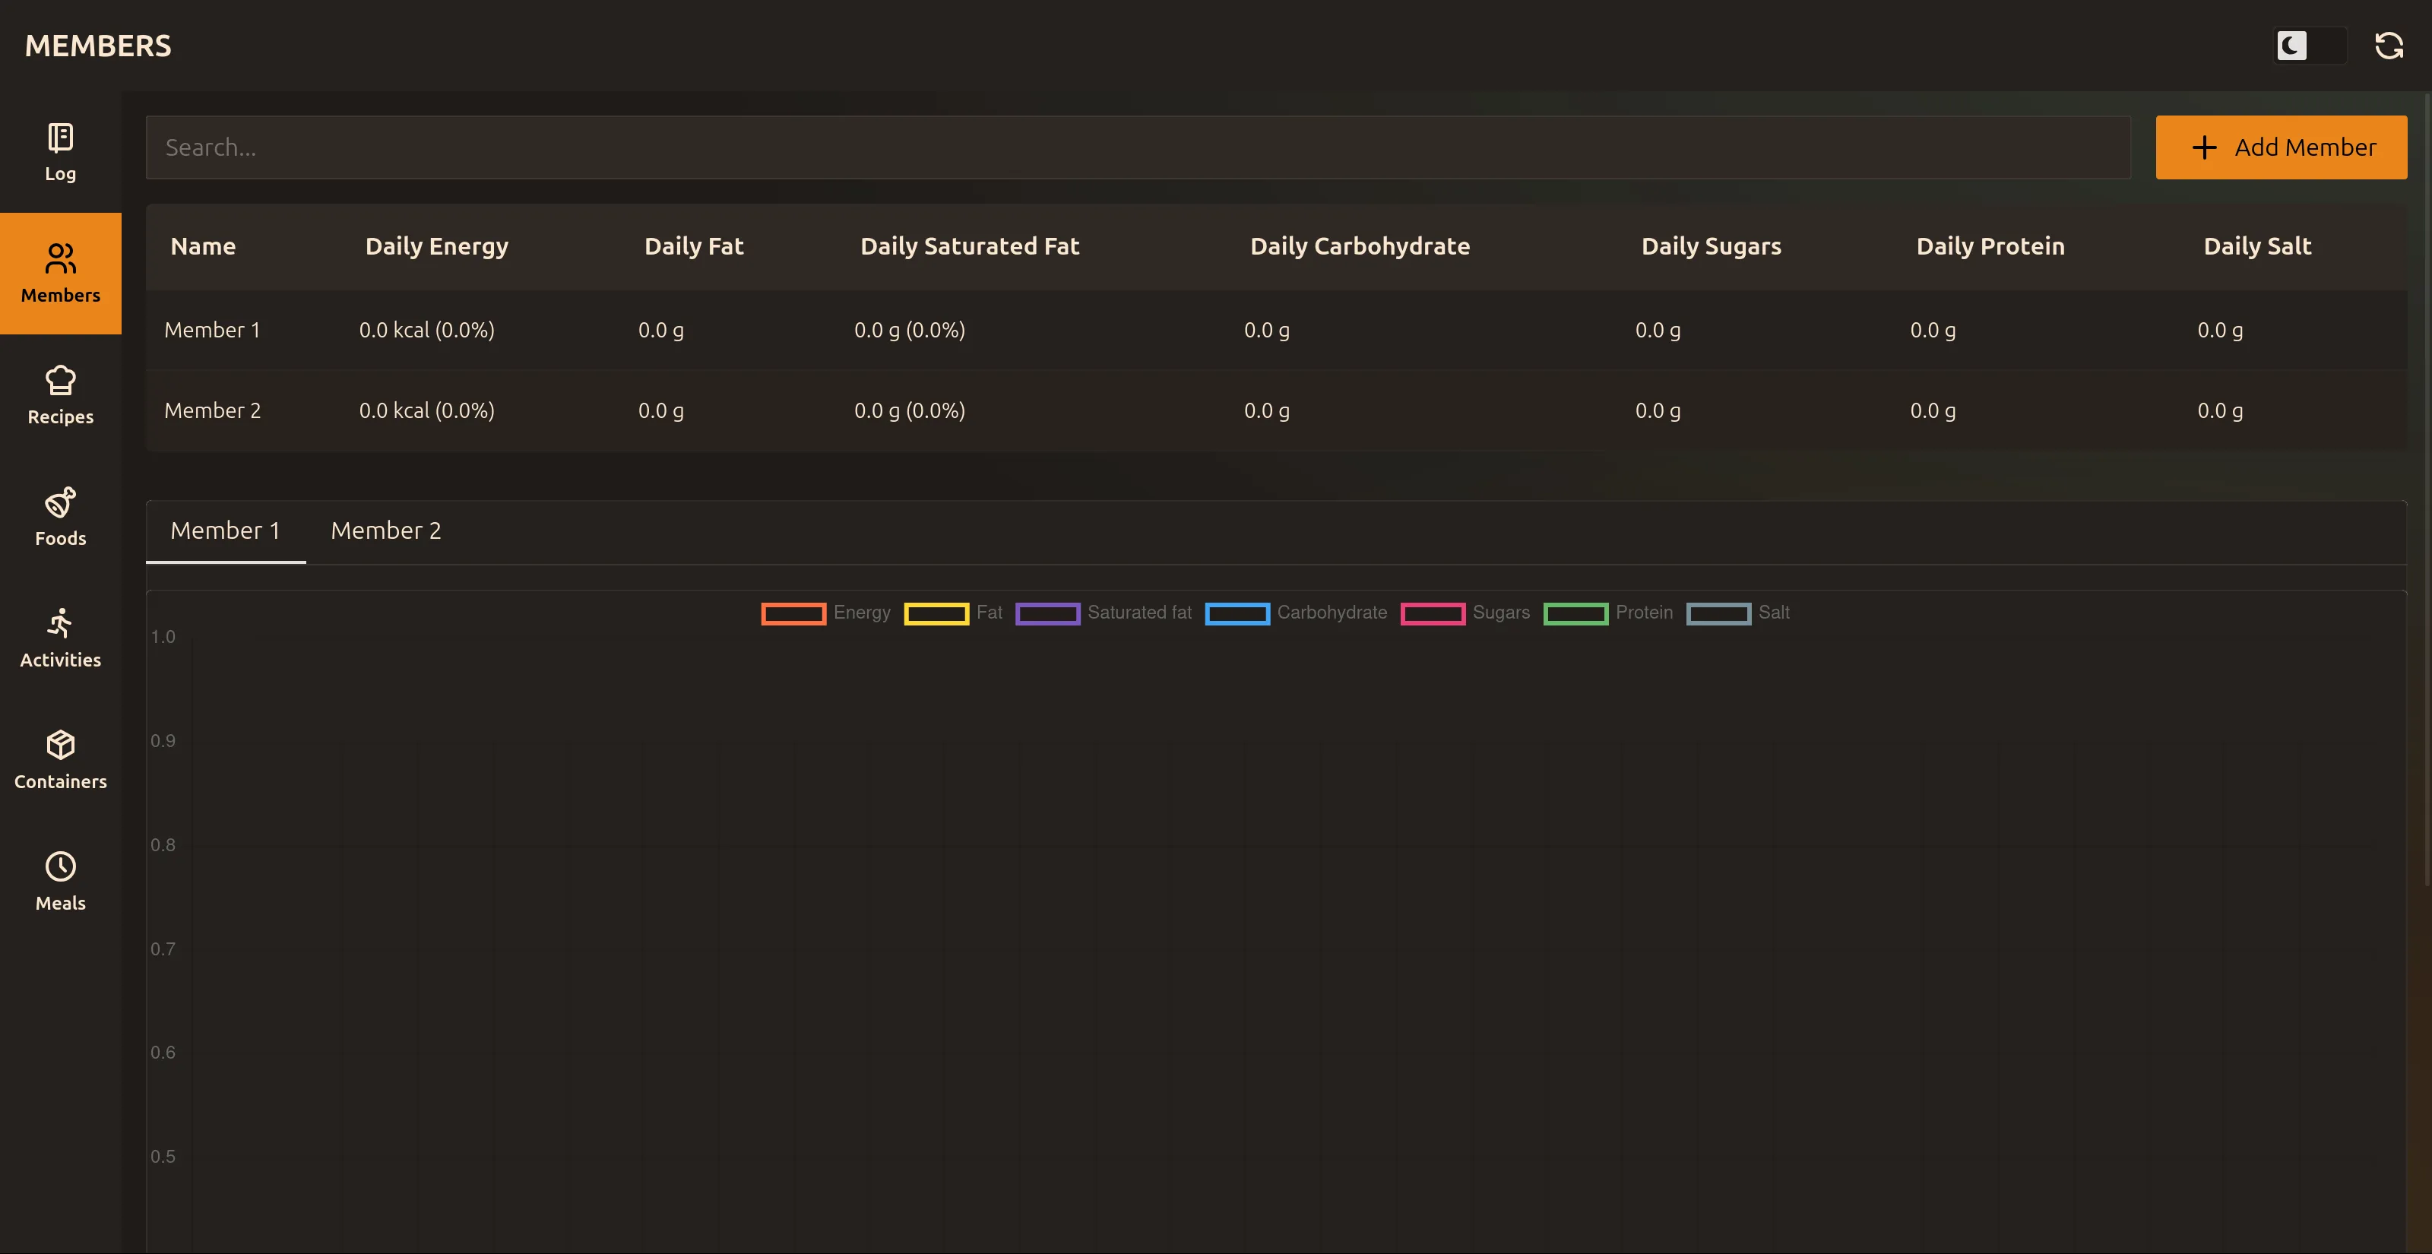Select the Member 1 chart tab
Screen dimensions: 2432x1254
(x=225, y=530)
